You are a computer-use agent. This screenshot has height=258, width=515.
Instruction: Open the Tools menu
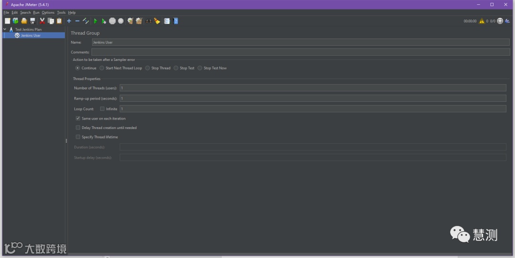click(61, 12)
